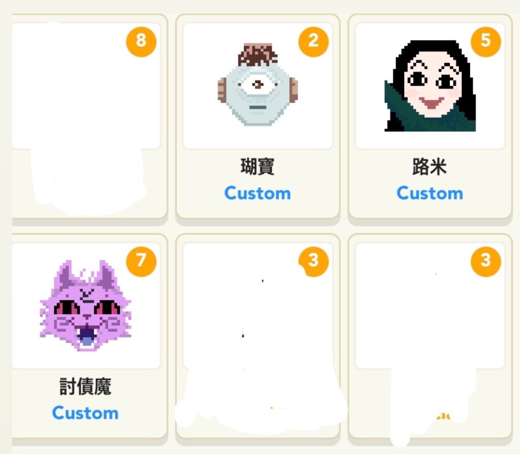Viewport: 520px width, 454px height.
Task: Open the blank bottom-middle card
Action: click(x=257, y=336)
